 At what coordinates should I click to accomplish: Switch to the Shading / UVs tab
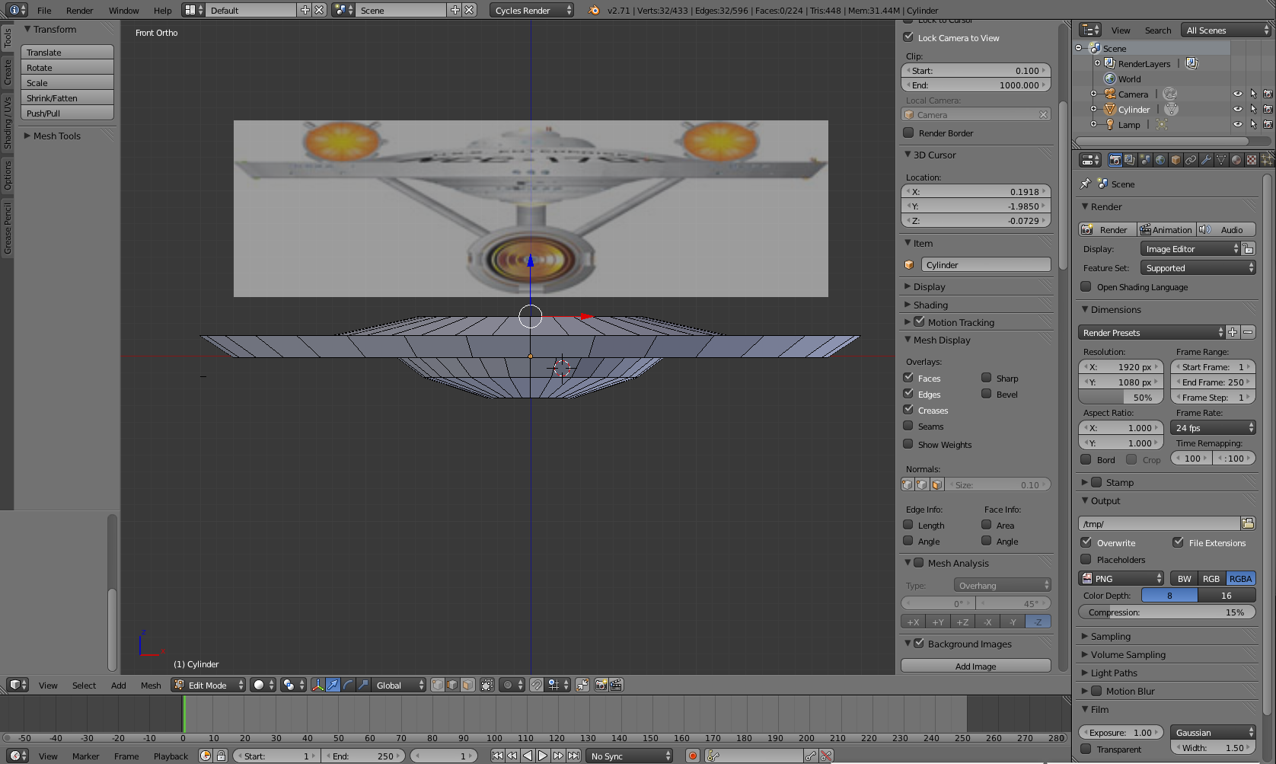tap(7, 123)
